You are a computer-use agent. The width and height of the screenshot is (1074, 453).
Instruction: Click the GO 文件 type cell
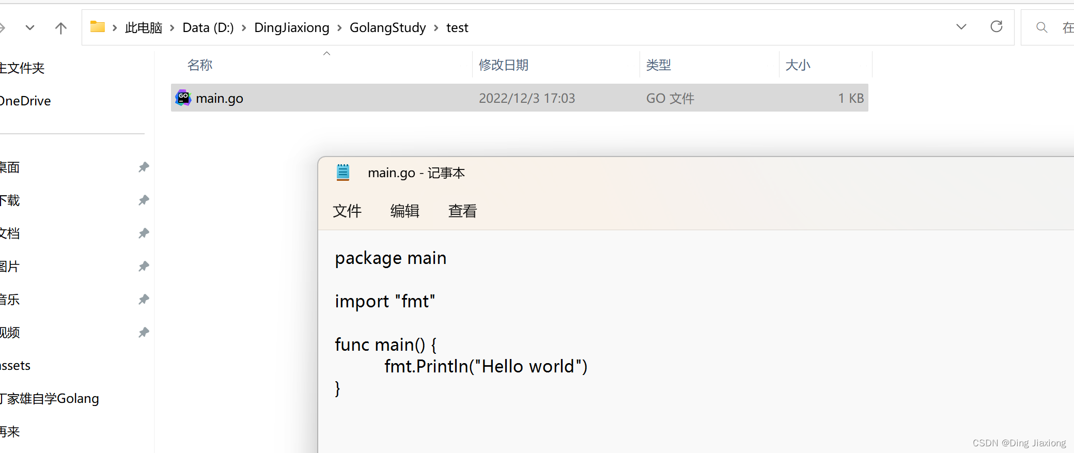click(670, 98)
